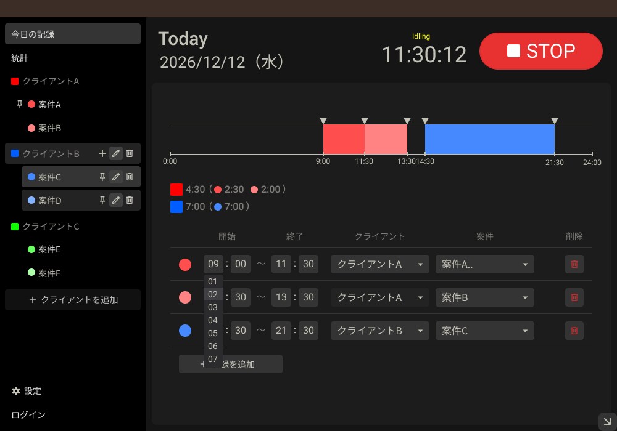Viewport: 617px width, 431px height.
Task: Edit クライアントB with the pencil icon
Action: click(x=116, y=153)
